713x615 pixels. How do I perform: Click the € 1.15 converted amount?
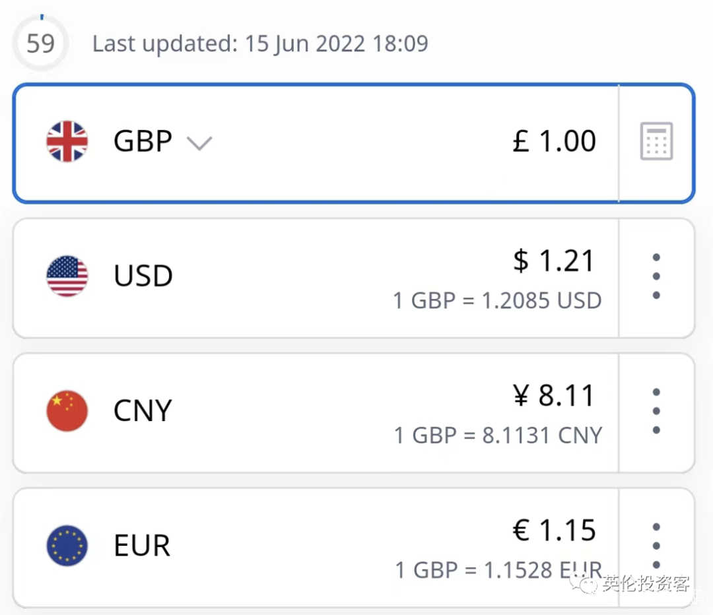point(555,531)
